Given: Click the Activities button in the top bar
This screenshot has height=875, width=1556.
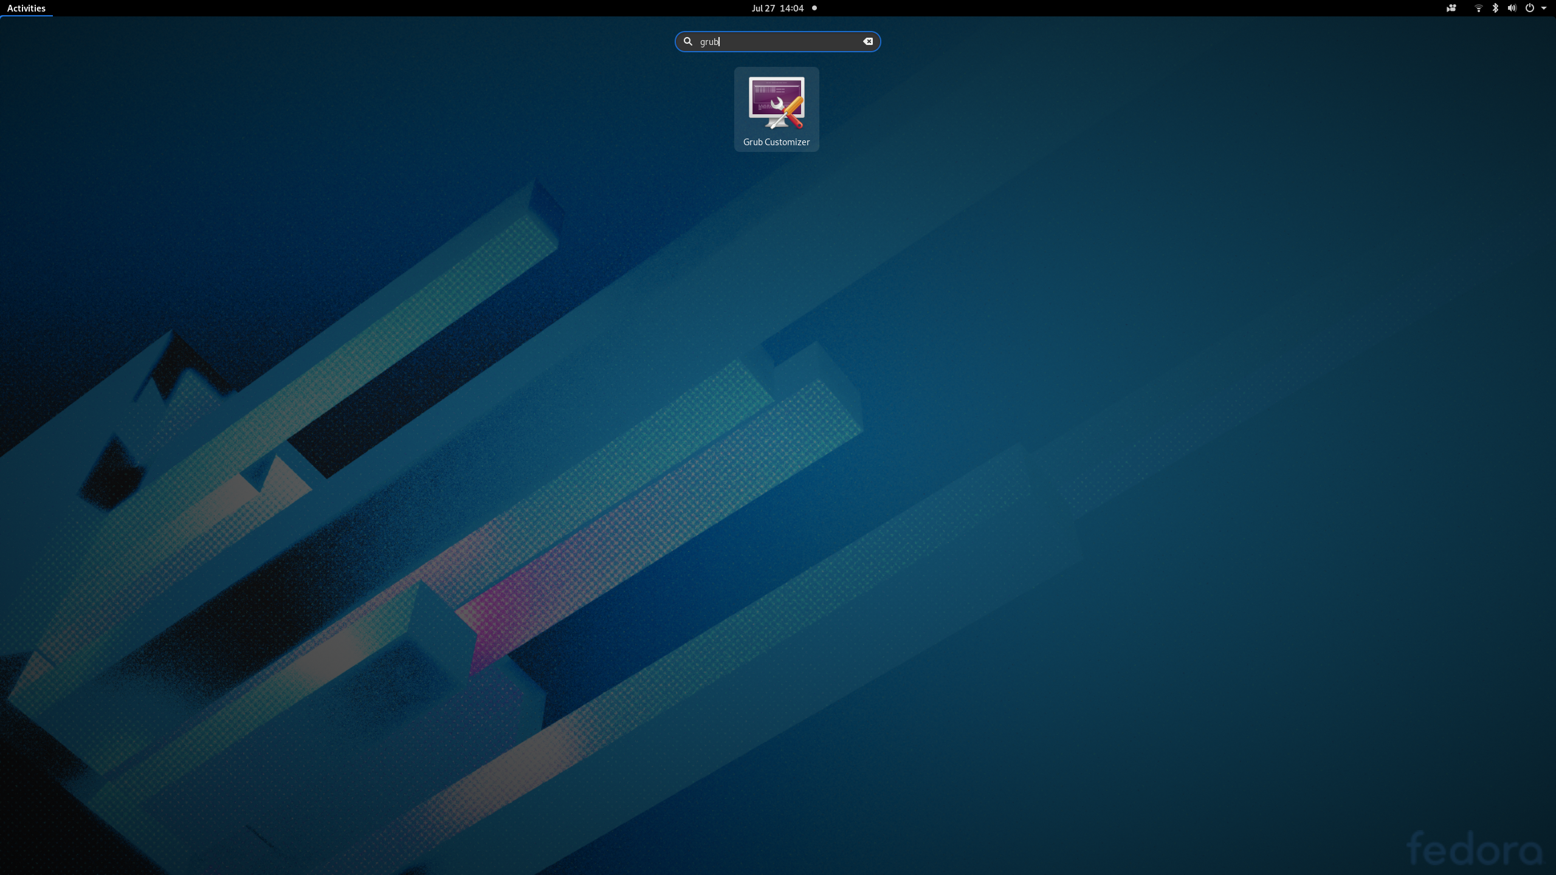Looking at the screenshot, I should point(26,8).
